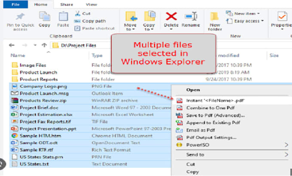Click the Project Estimation.xlsx Excel icon

(15, 114)
